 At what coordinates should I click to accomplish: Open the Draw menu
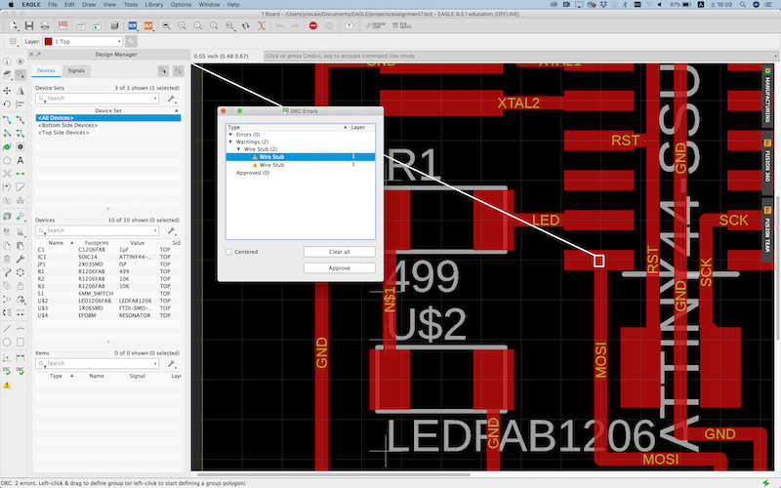click(89, 5)
